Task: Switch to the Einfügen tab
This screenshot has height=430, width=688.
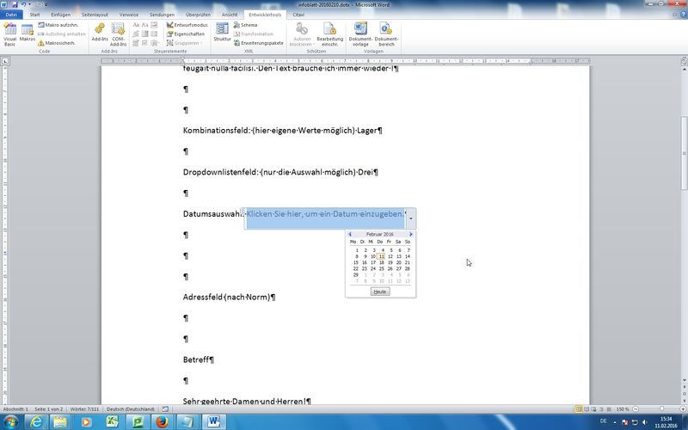Action: coord(60,15)
